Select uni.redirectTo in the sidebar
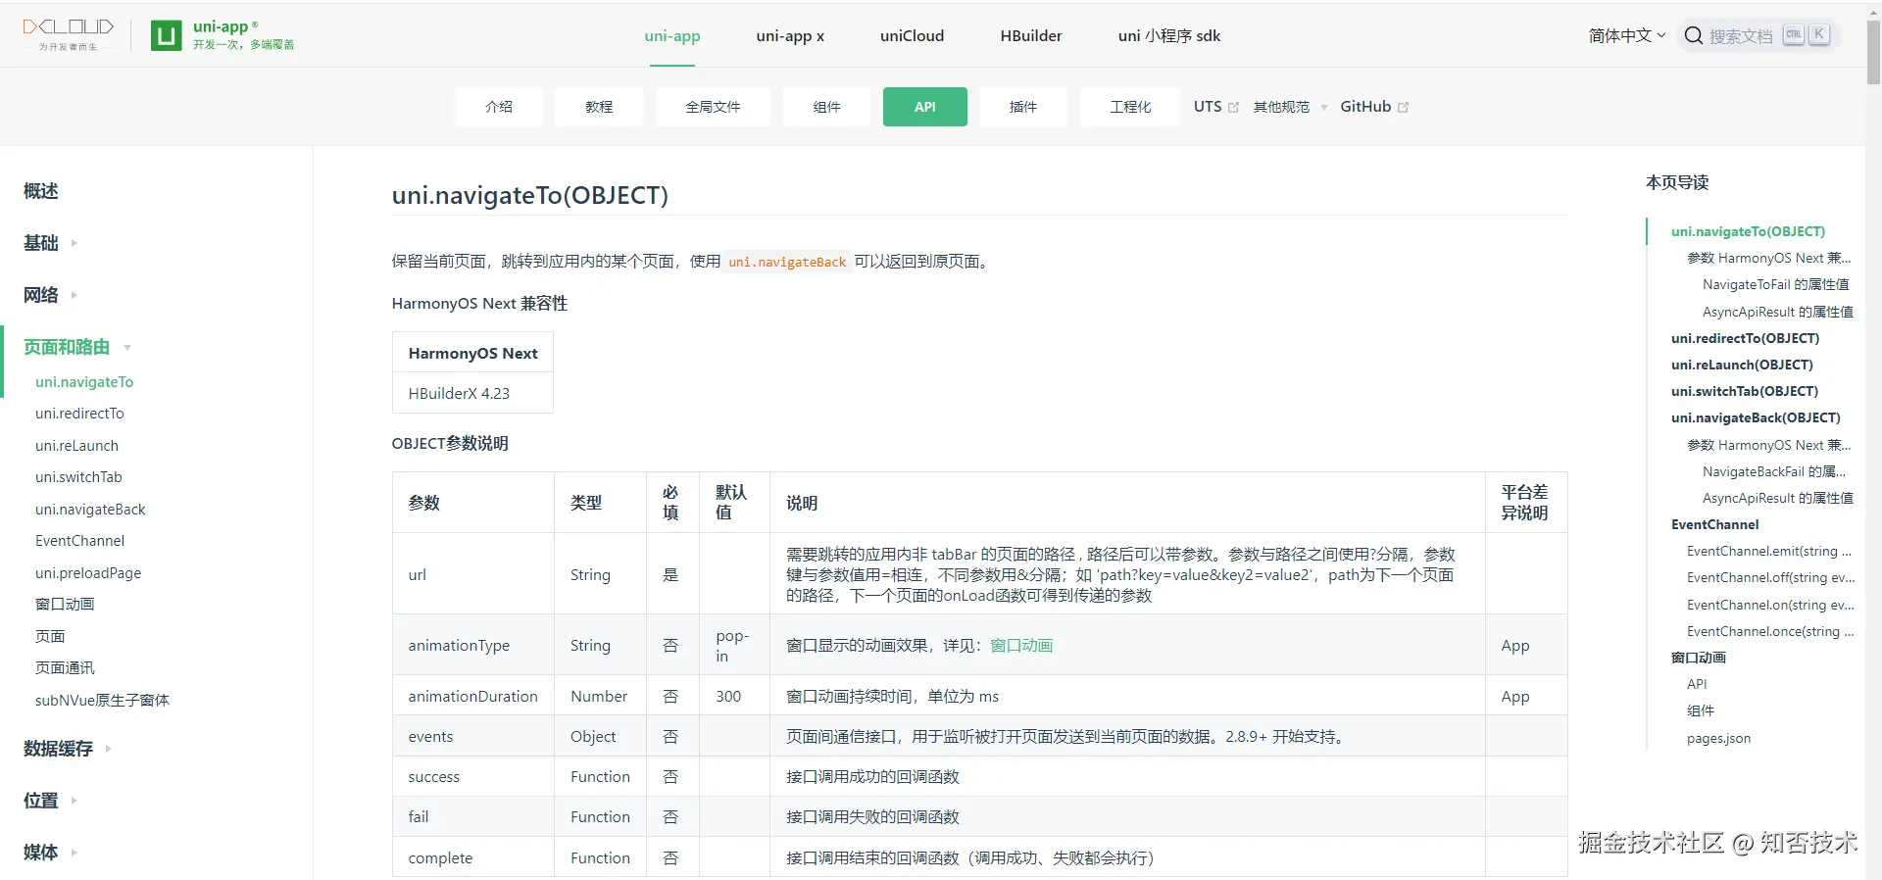1882x880 pixels. 79,414
